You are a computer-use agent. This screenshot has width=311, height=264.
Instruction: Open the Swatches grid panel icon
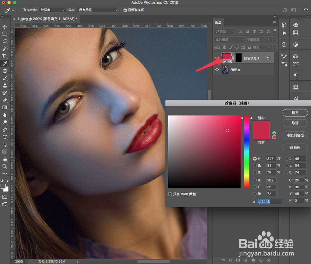(x=295, y=33)
